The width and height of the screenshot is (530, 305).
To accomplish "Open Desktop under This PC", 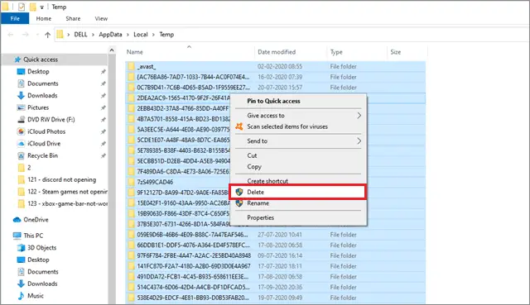I will [38, 260].
